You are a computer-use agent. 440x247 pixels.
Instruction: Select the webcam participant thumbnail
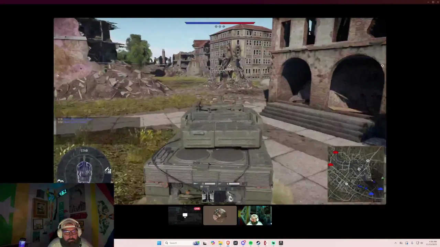click(x=255, y=215)
